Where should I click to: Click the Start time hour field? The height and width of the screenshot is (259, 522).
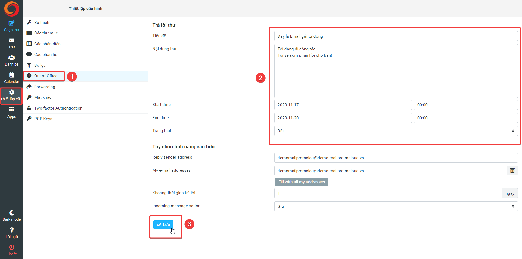pos(466,105)
